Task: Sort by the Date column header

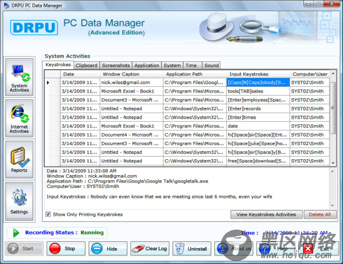Action: click(x=80, y=74)
